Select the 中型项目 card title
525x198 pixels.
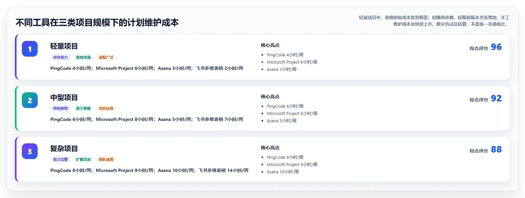[x=64, y=98]
